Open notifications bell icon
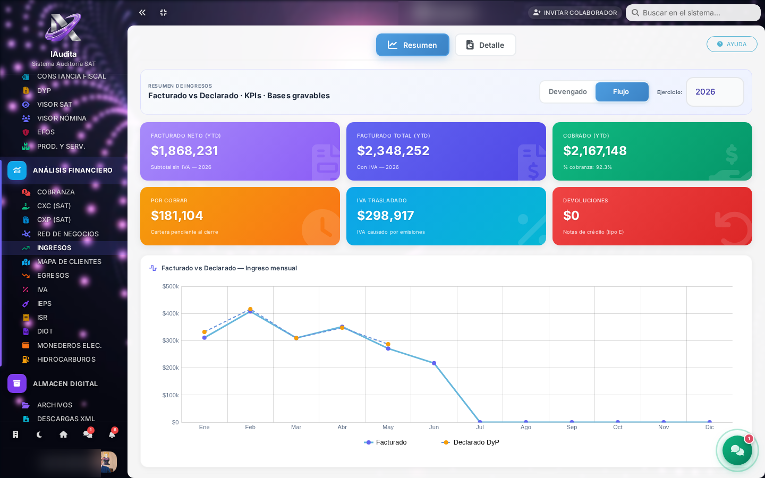This screenshot has height=478, width=765. tap(112, 434)
